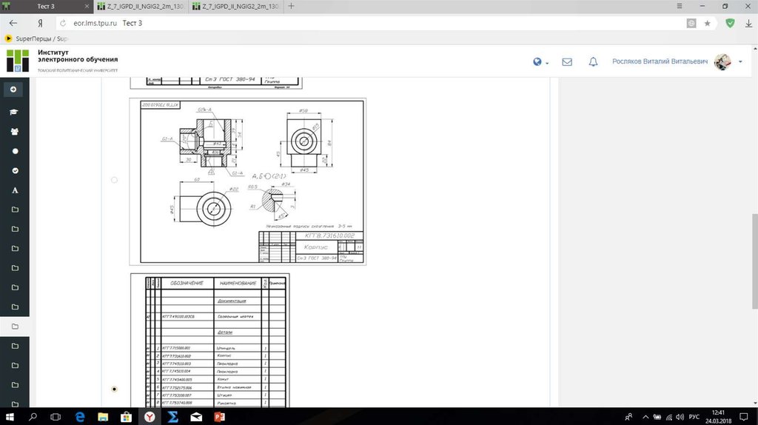Open the Action Center notification icon
The image size is (758, 425).
tap(745, 417)
